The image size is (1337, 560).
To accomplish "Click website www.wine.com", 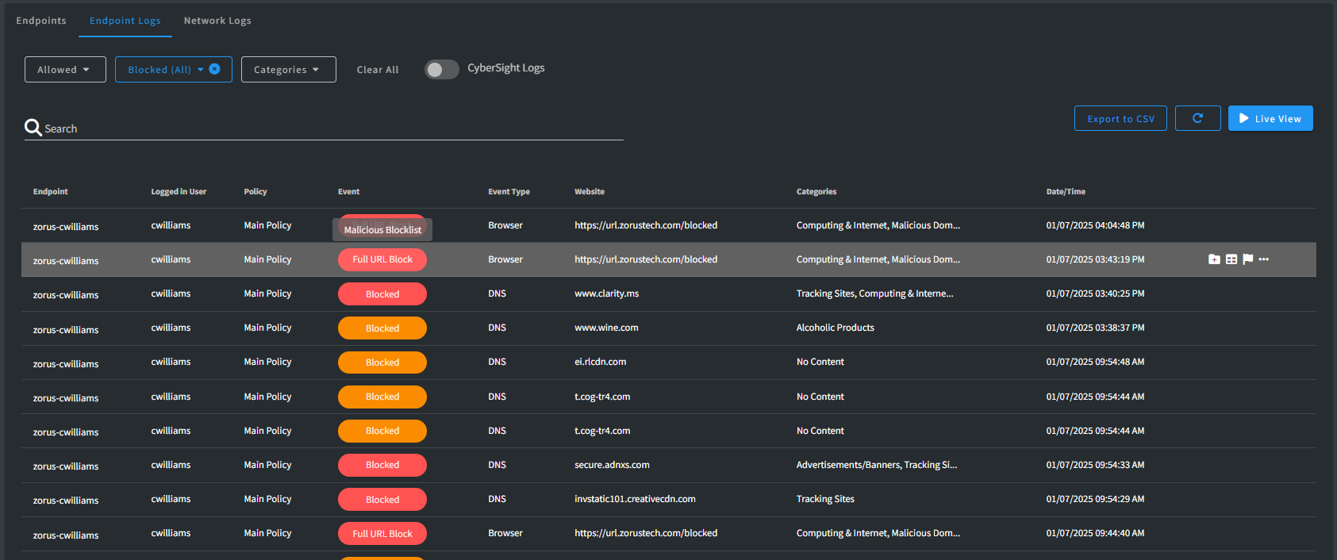I will click(x=606, y=328).
